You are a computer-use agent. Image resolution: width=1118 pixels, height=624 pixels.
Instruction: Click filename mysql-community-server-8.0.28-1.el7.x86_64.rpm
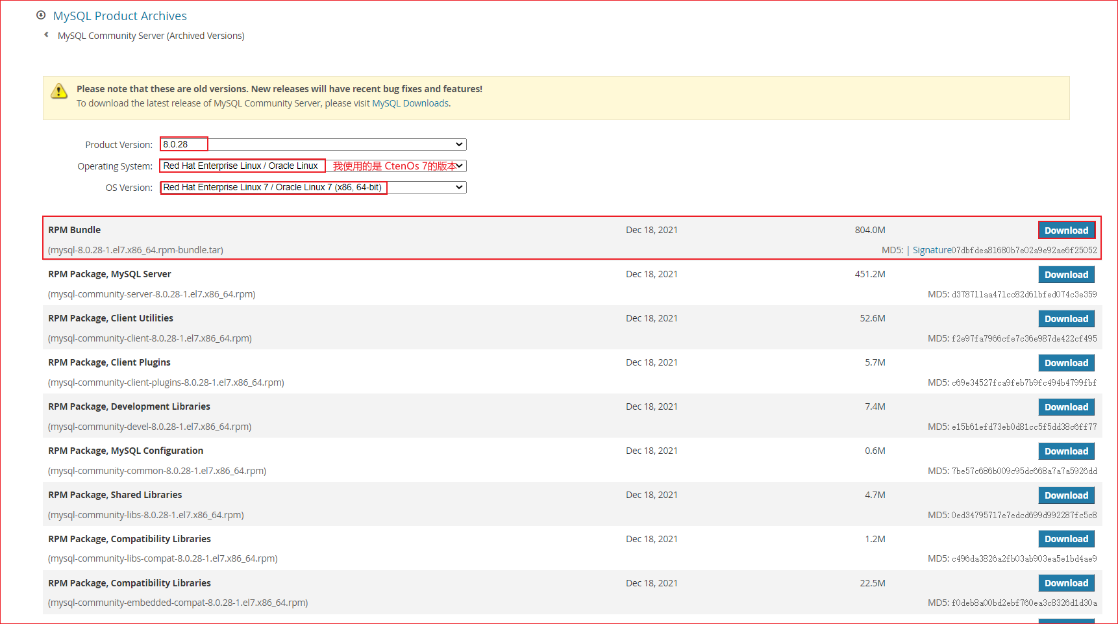pyautogui.click(x=152, y=294)
